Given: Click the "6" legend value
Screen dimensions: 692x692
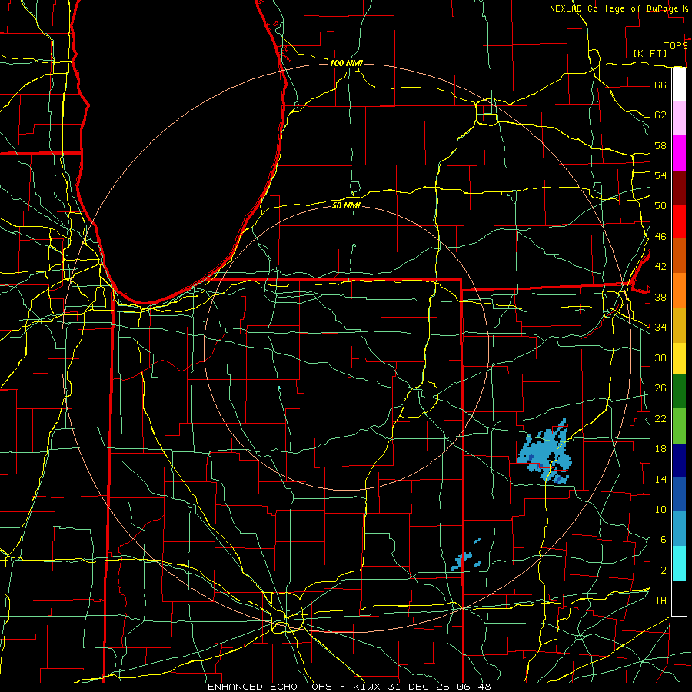Looking at the screenshot, I should point(663,540).
